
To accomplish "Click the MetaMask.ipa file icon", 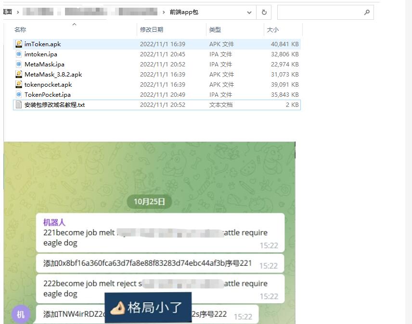I will [x=19, y=64].
